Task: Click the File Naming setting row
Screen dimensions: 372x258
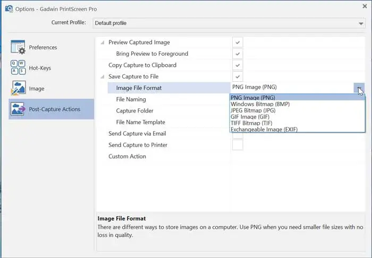Action: (131, 99)
